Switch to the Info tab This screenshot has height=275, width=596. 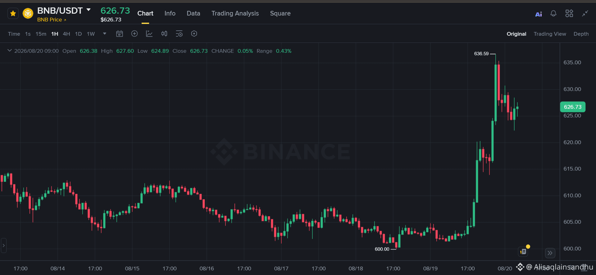[x=170, y=13]
